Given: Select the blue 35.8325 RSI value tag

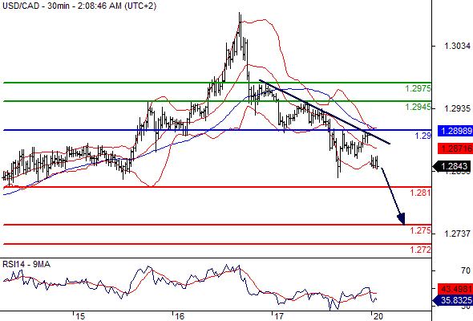Looking at the screenshot, I should point(452,300).
